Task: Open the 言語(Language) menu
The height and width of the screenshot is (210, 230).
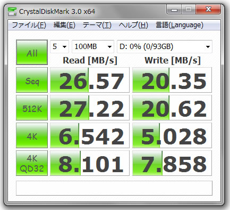Action: [x=180, y=25]
